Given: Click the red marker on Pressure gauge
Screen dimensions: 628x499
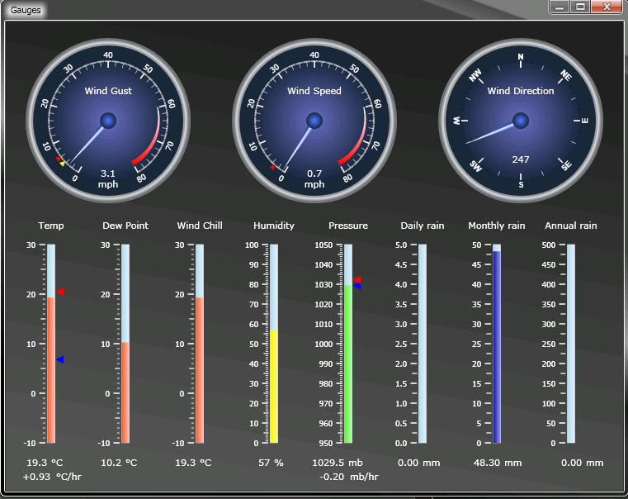Looking at the screenshot, I should (x=357, y=280).
